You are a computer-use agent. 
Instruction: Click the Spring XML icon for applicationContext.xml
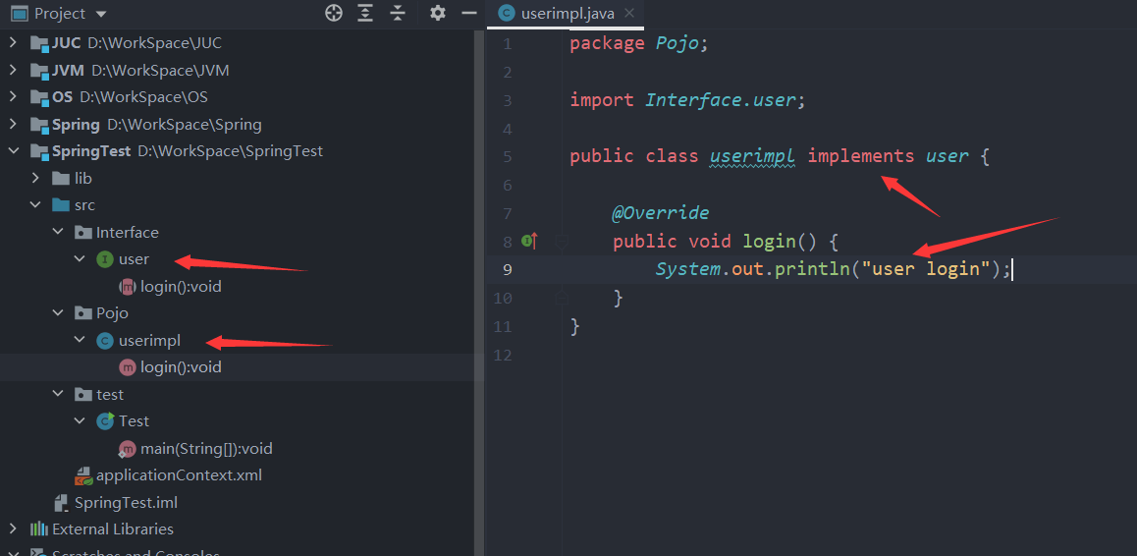point(83,475)
